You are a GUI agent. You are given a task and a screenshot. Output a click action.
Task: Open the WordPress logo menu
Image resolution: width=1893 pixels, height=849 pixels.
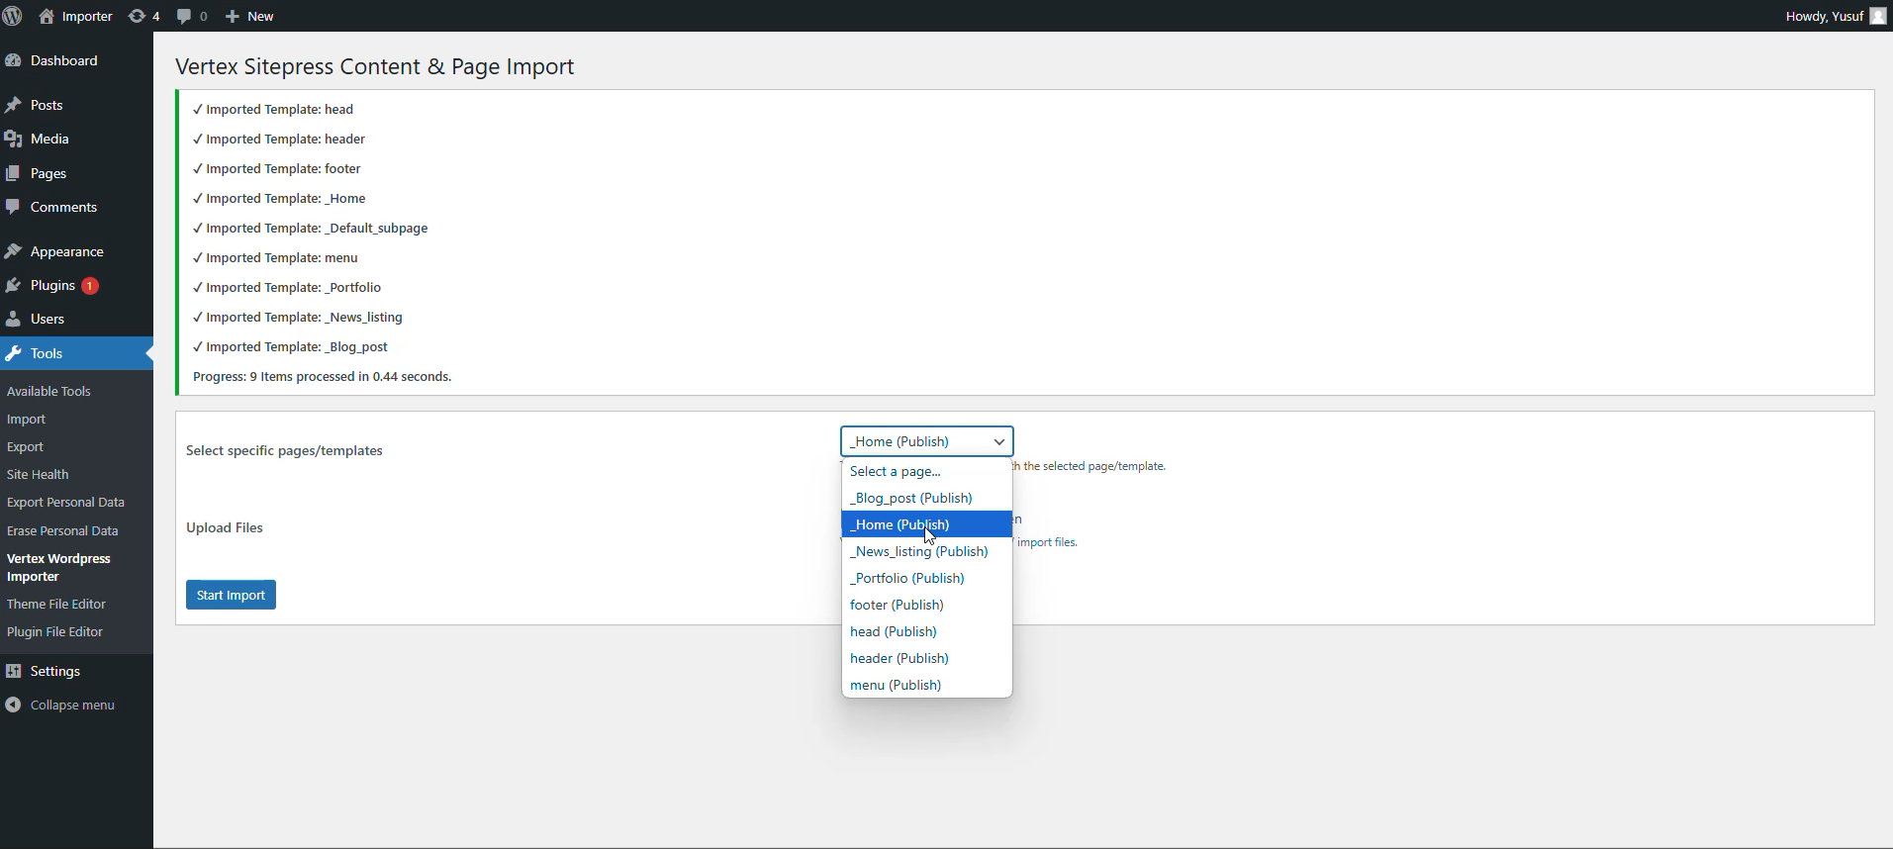pos(13,16)
